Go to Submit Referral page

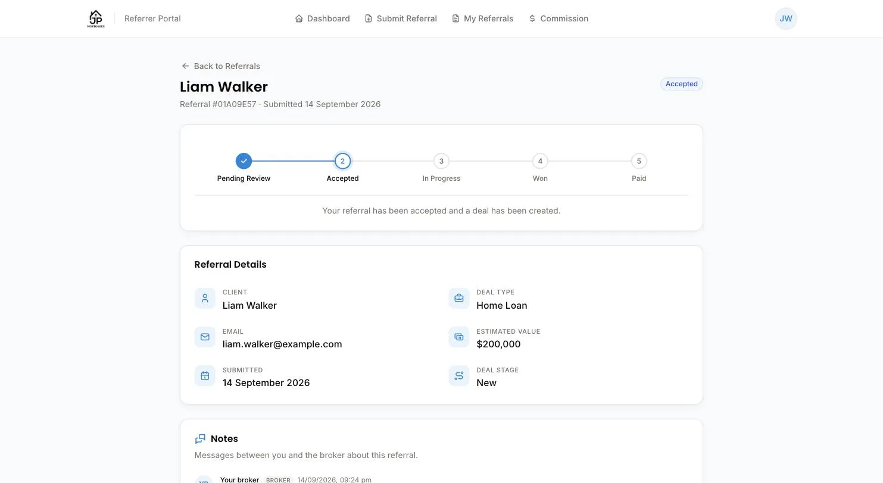tap(401, 18)
